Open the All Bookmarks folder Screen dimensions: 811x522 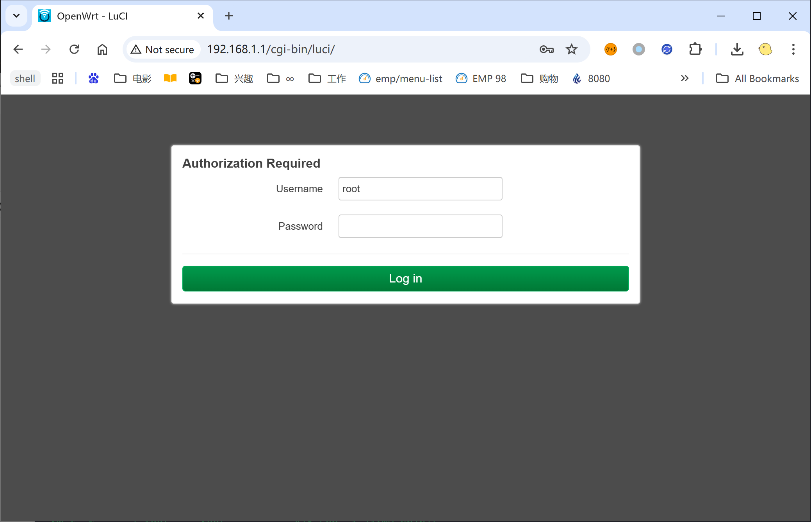758,79
